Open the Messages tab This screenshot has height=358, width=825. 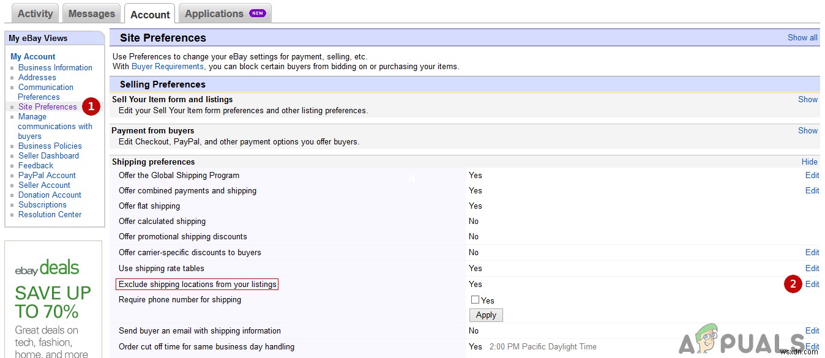pos(91,13)
